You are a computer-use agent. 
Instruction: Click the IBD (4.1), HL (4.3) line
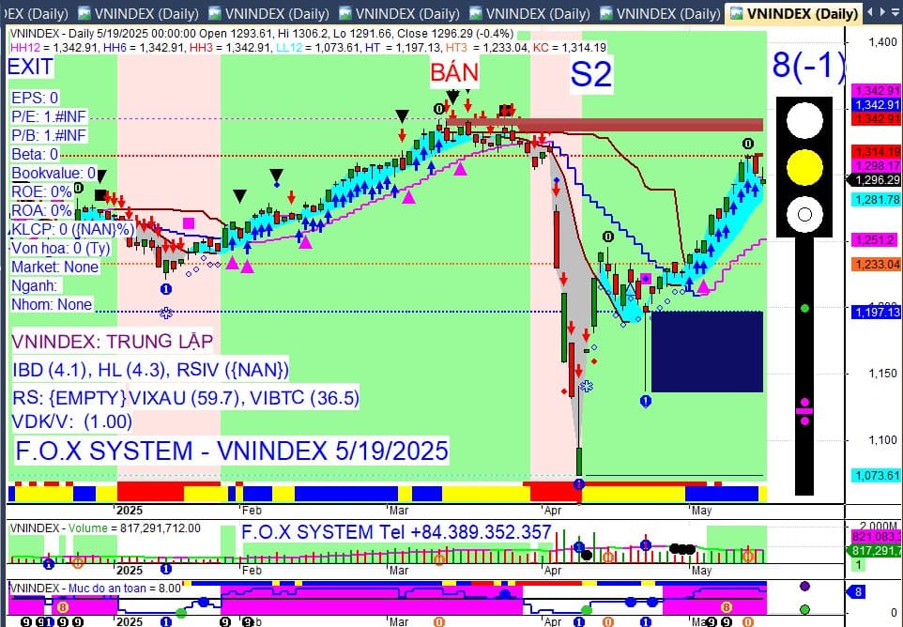(150, 369)
